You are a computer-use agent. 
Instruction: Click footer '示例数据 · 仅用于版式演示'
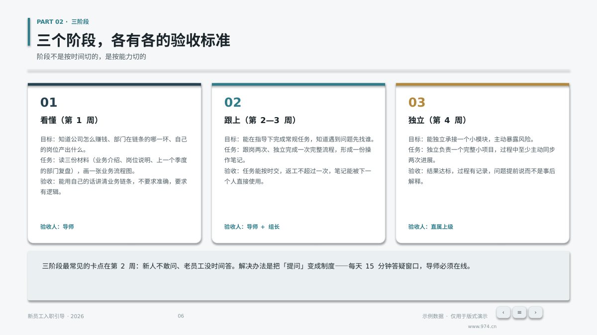(455, 316)
